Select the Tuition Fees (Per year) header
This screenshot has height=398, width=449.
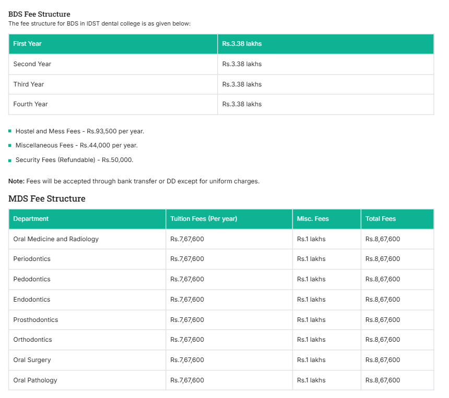tap(204, 219)
